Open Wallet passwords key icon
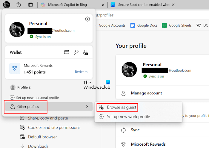Viewport: 209px width, 148px height. click(76, 52)
